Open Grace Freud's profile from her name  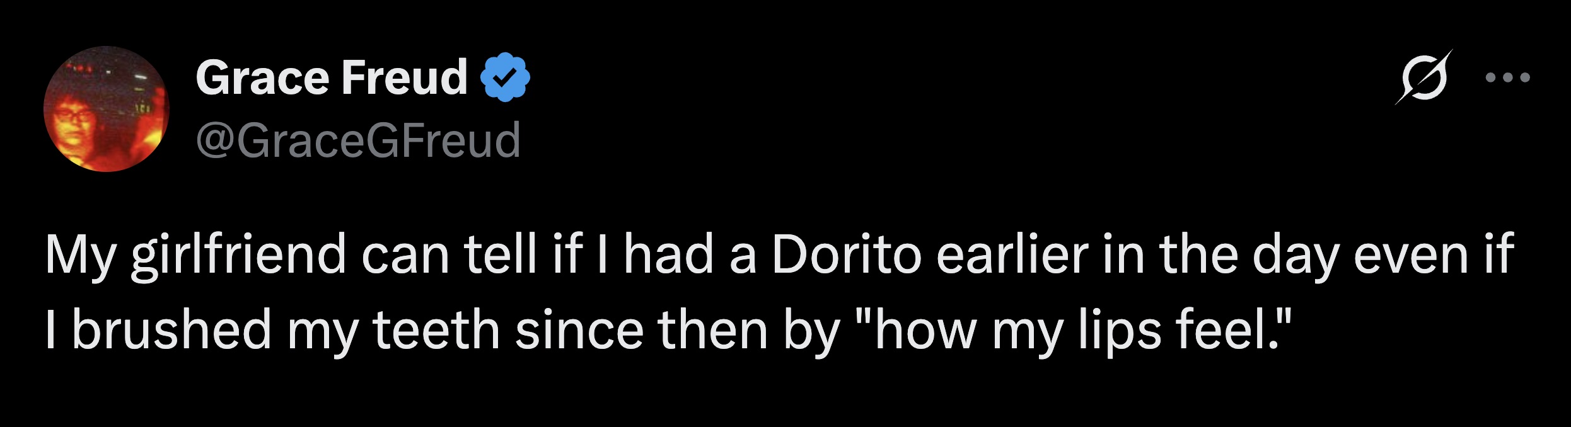coord(328,77)
